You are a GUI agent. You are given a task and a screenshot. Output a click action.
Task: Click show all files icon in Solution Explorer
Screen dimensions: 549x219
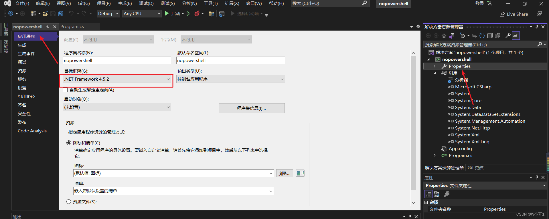(x=497, y=36)
